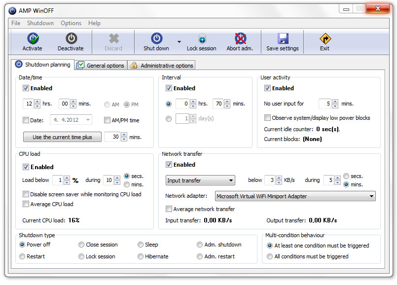Image resolution: width=397 pixels, height=285 pixels.
Task: Click the AMP WinOFF title bar icon
Action: pyautogui.click(x=12, y=11)
